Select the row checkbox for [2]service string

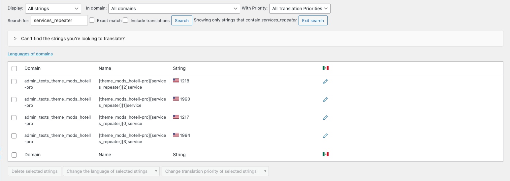pos(14,81)
